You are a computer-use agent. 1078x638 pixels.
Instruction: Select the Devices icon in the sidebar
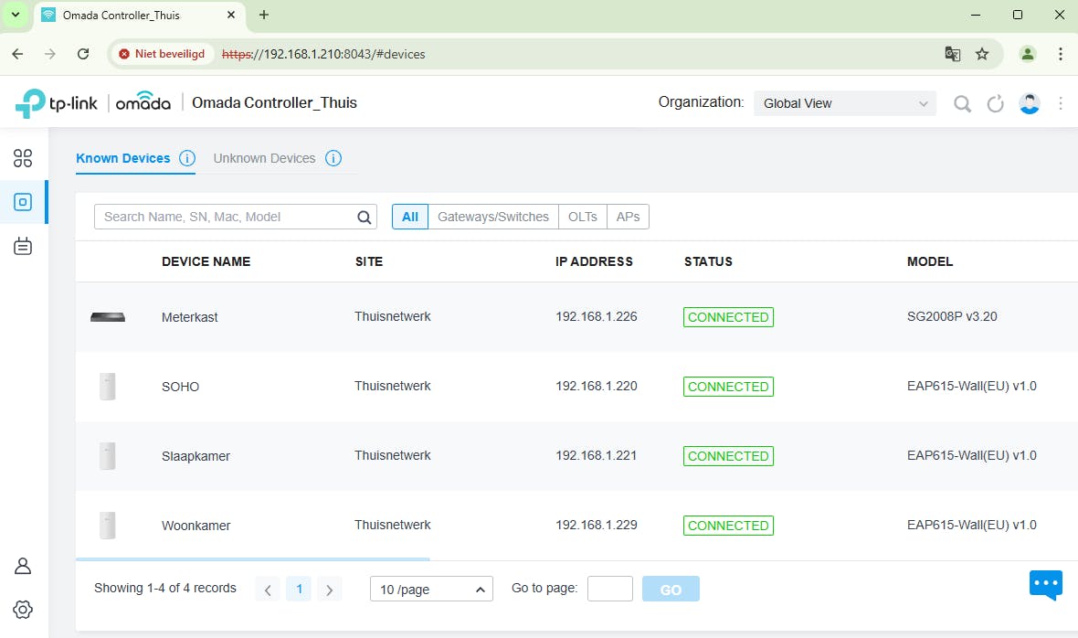(x=23, y=202)
